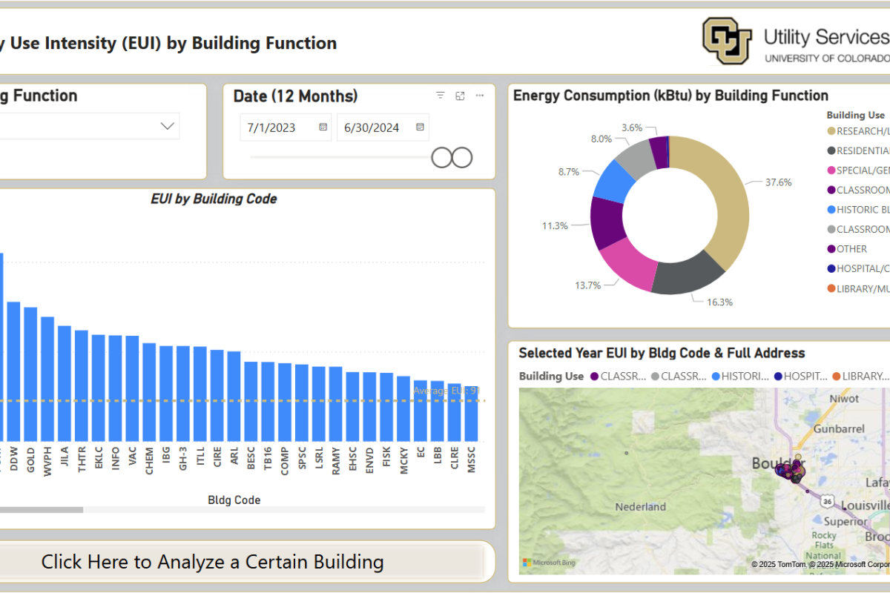
Task: Select the COMP bar in EUI chart
Action: (285, 403)
